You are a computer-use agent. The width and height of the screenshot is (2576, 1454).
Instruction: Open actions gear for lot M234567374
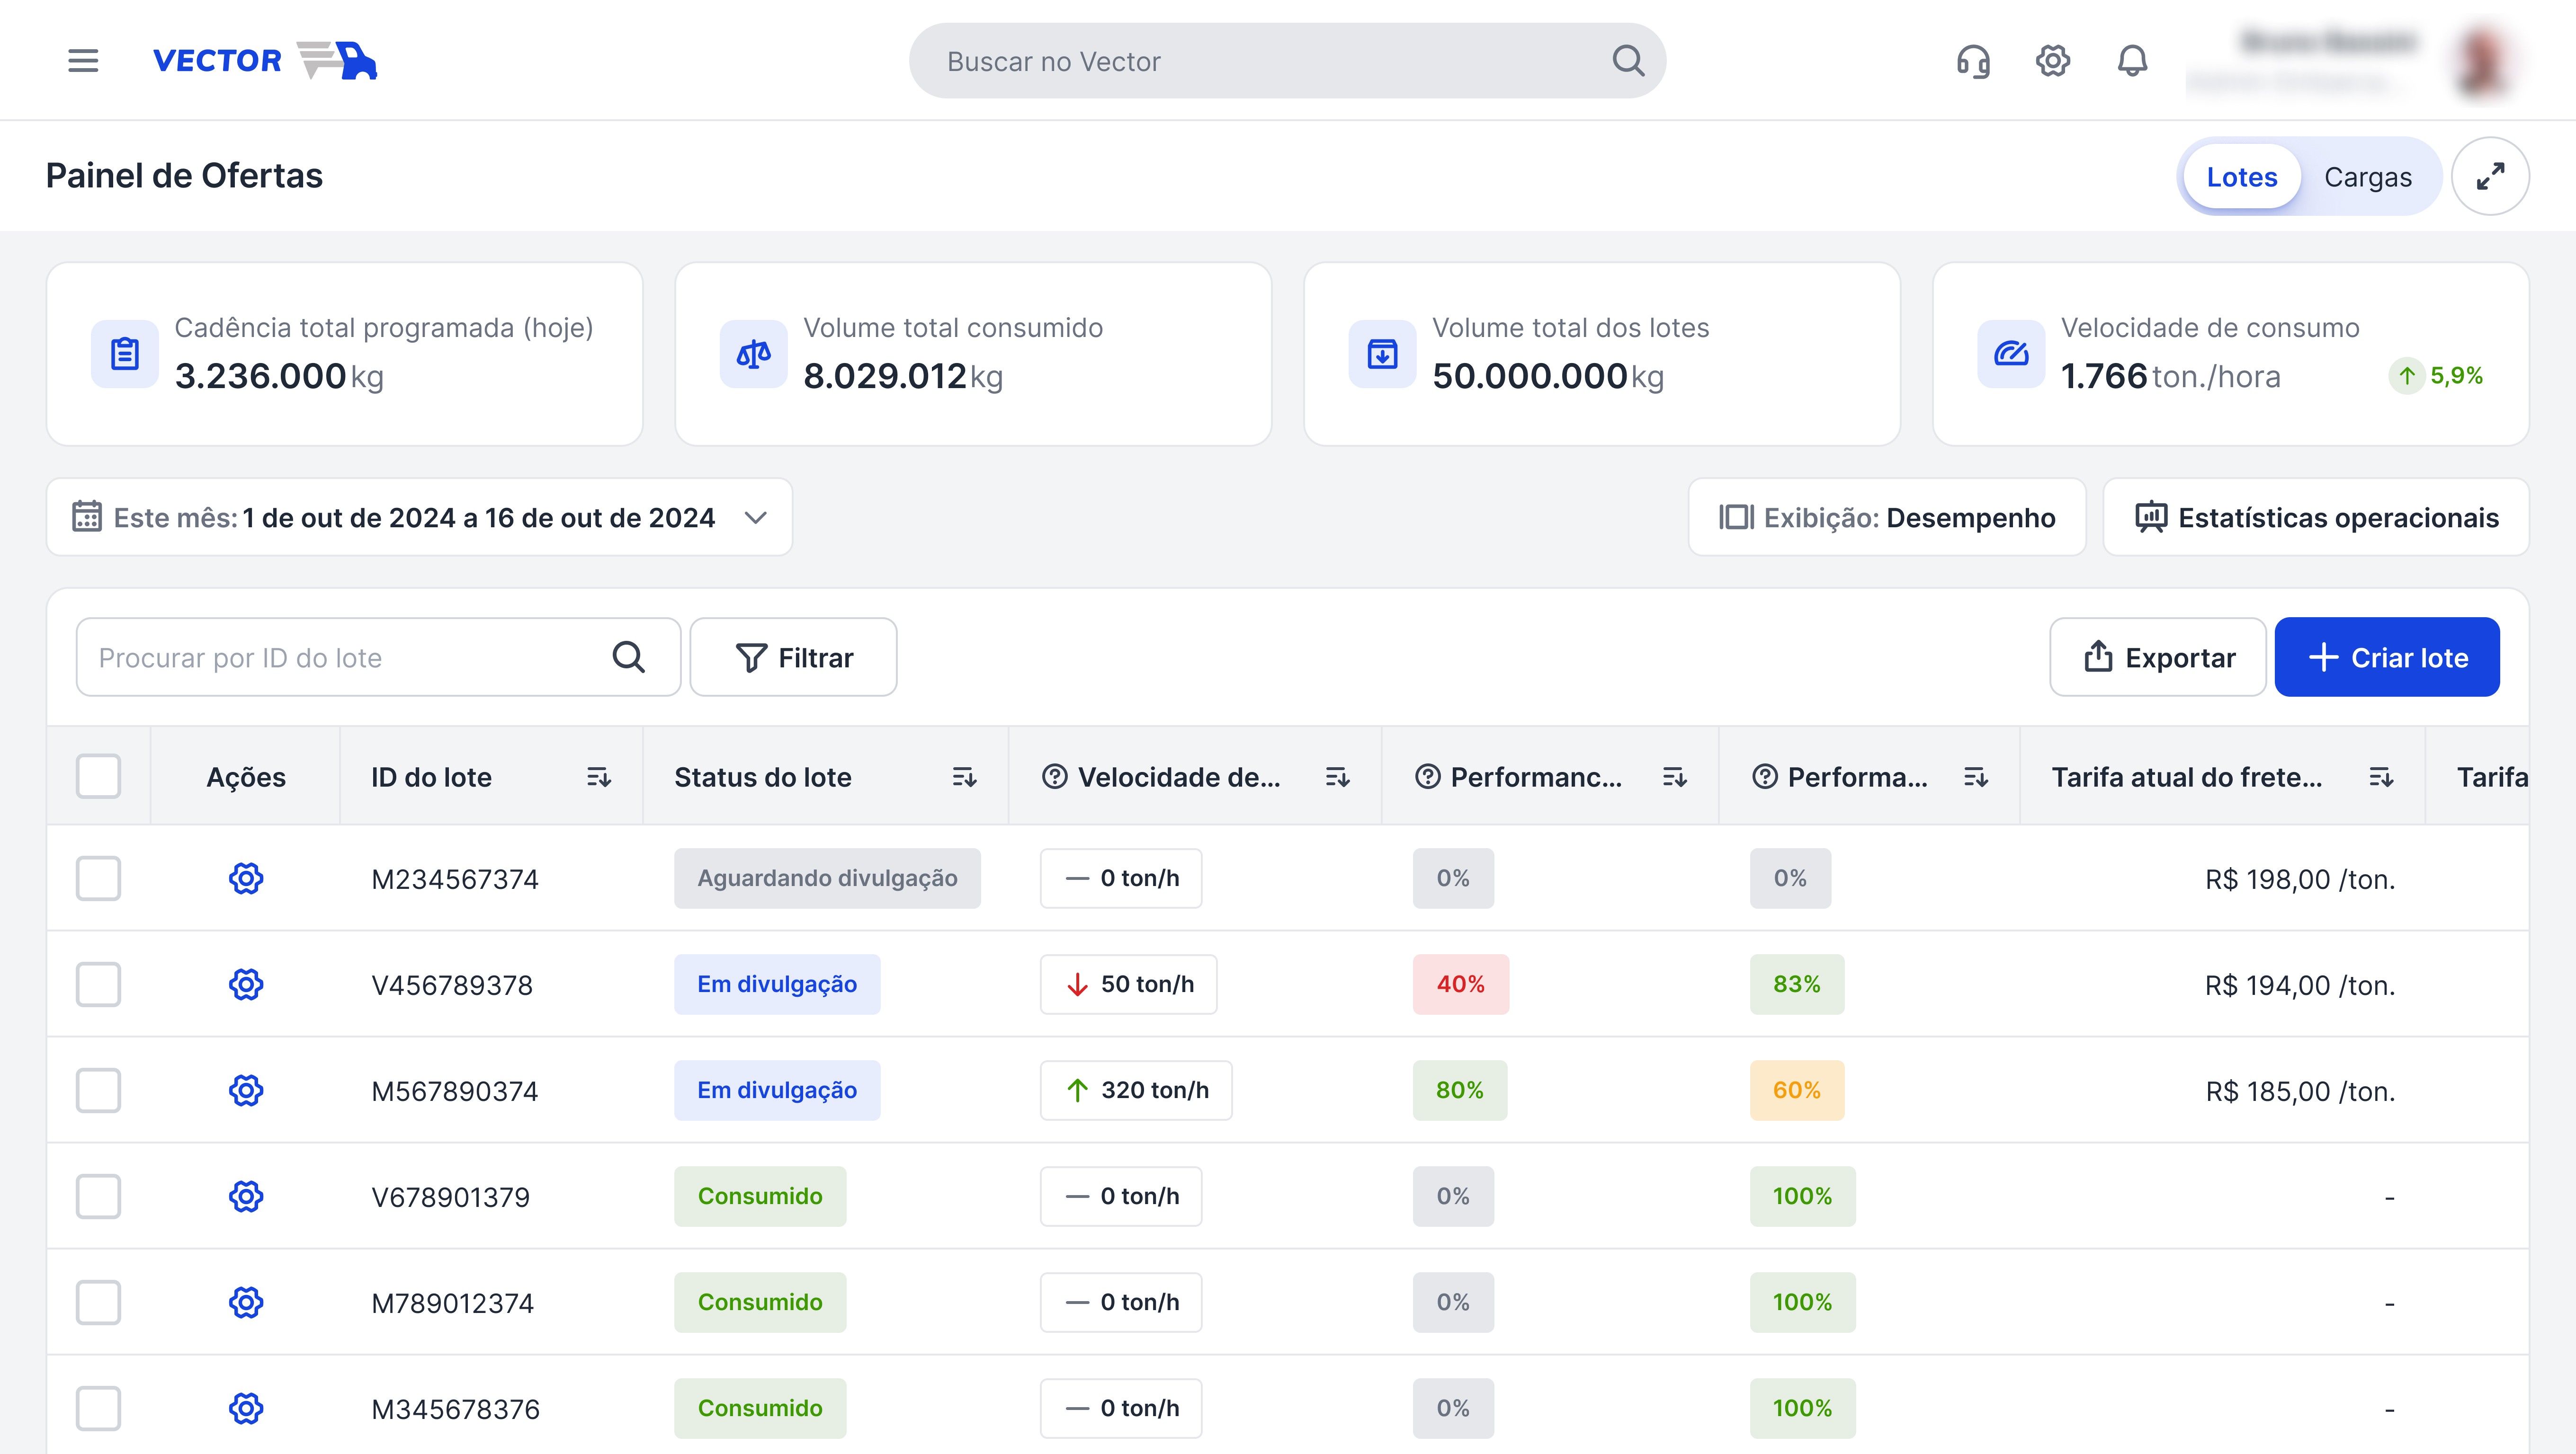point(246,878)
